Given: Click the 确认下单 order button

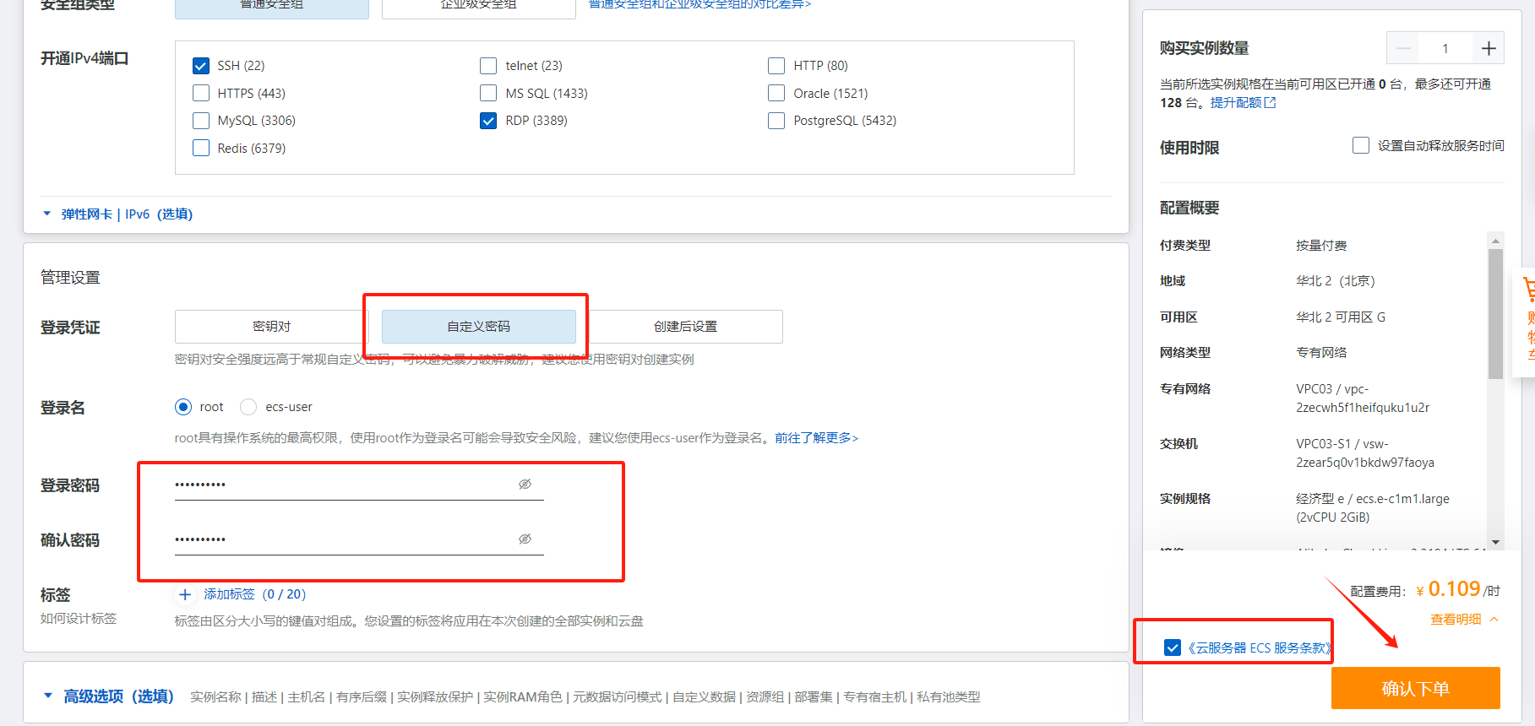Looking at the screenshot, I should (x=1416, y=688).
